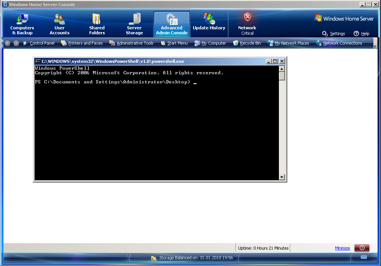The height and width of the screenshot is (266, 381).
Task: Open the Help link
Action: pyautogui.click(x=362, y=34)
